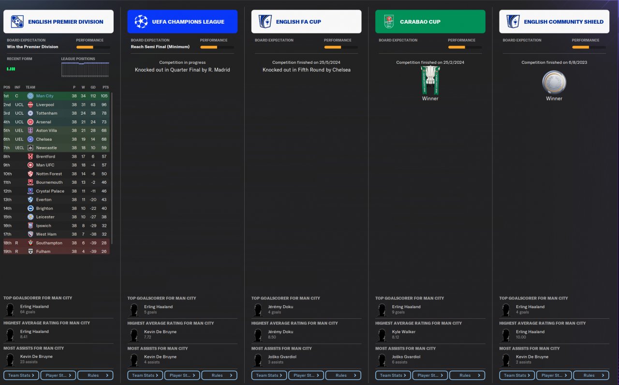Click the Community Shield winner medal

(554, 82)
